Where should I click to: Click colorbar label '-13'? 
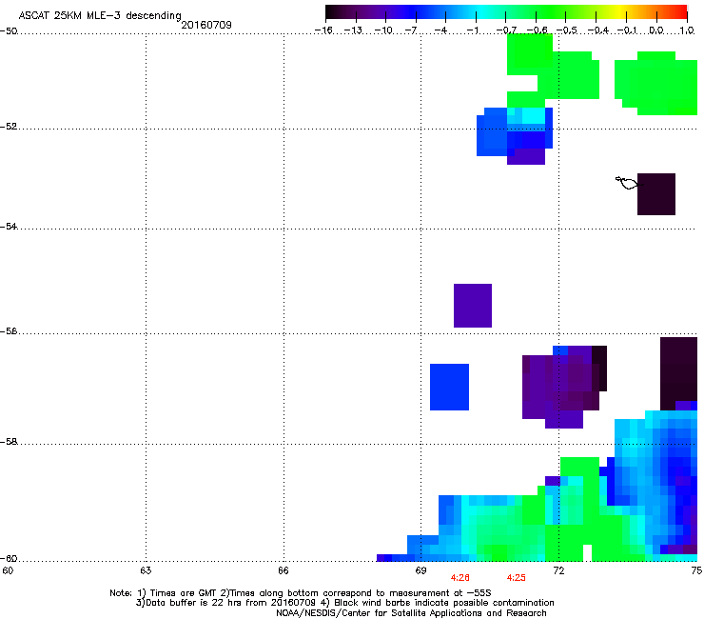tap(353, 30)
